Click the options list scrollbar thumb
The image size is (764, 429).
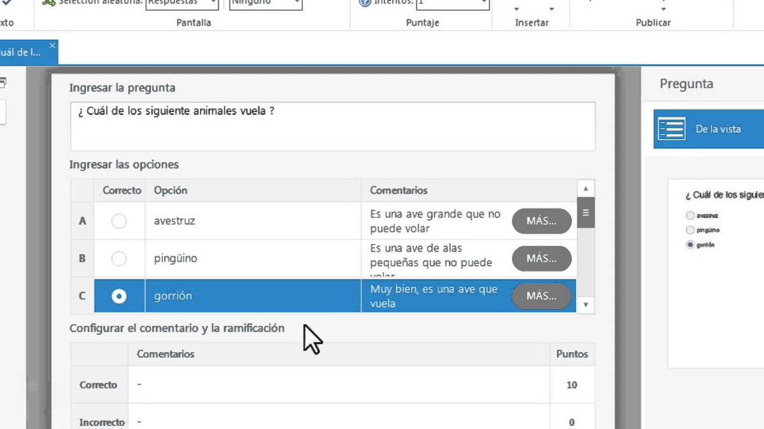[585, 212]
